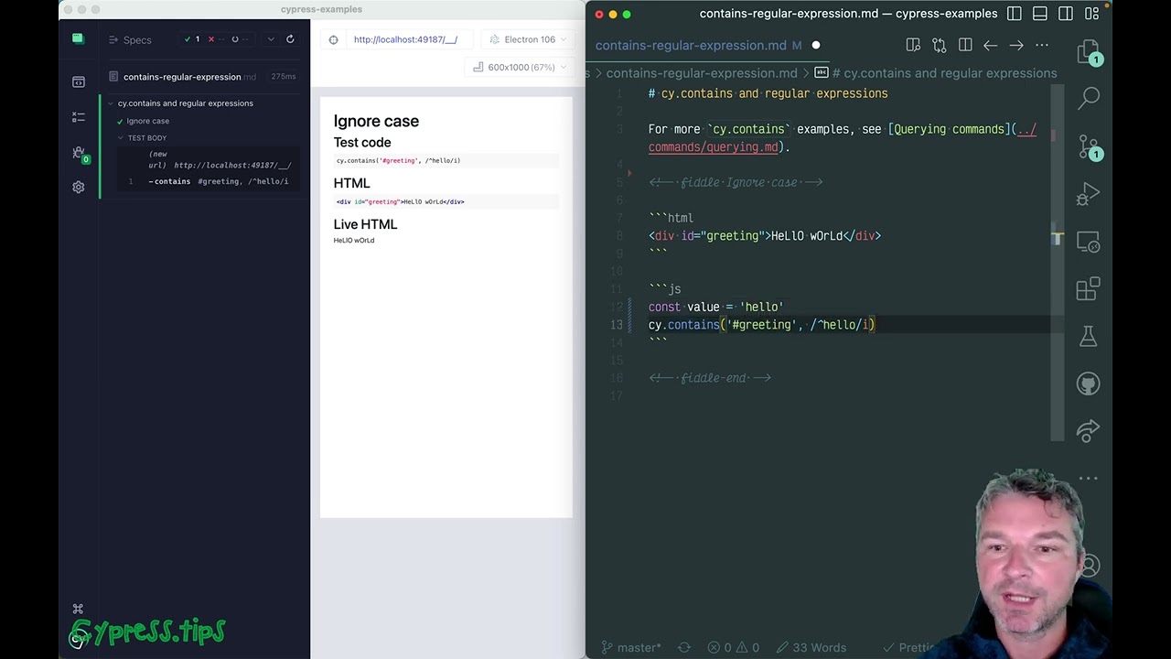Open VS Code Testing flask view
Viewport: 1171px width, 659px height.
click(1088, 336)
